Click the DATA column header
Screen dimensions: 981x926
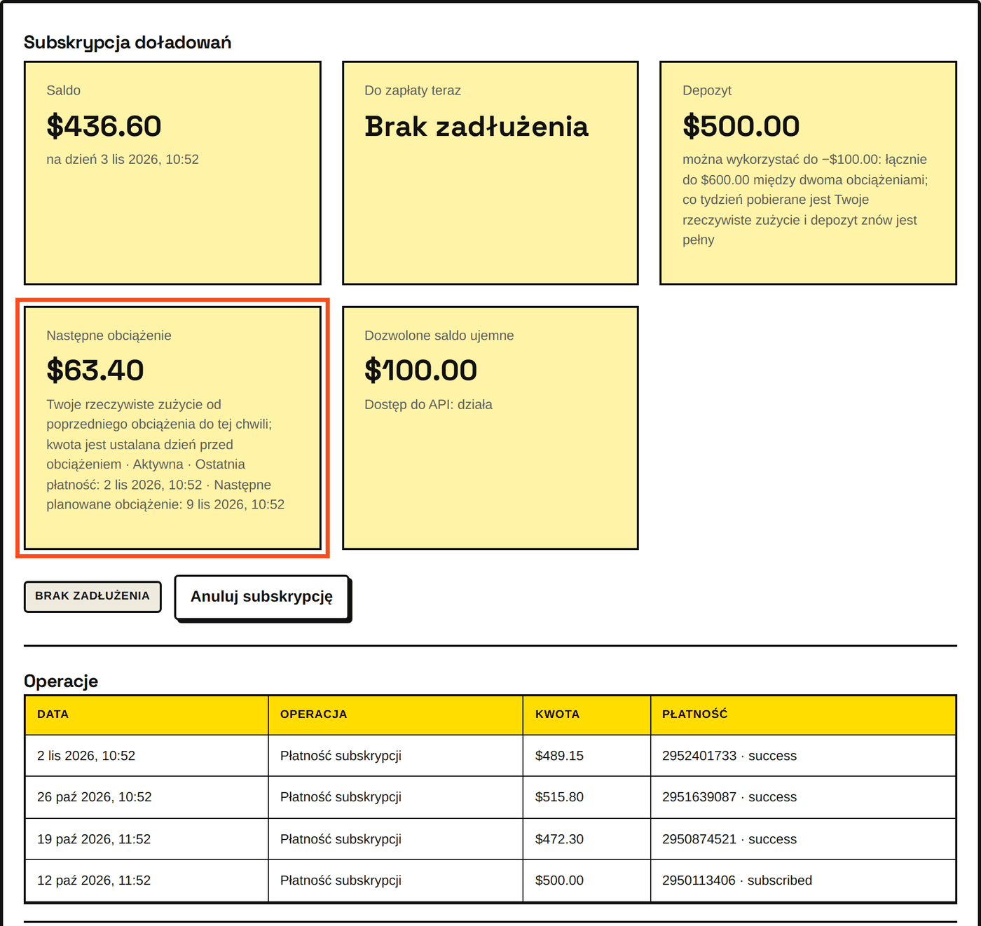coord(146,714)
